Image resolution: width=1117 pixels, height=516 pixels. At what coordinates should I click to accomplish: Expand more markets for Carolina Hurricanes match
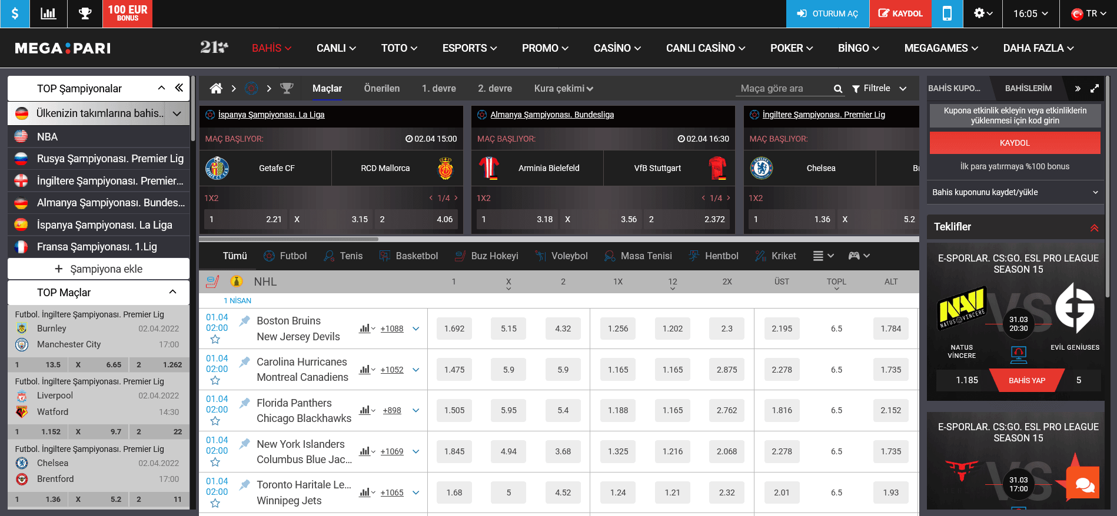point(415,370)
